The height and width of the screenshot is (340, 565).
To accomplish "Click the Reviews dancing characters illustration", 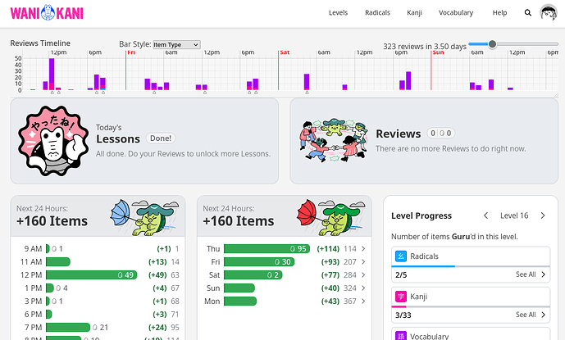I will tap(333, 140).
